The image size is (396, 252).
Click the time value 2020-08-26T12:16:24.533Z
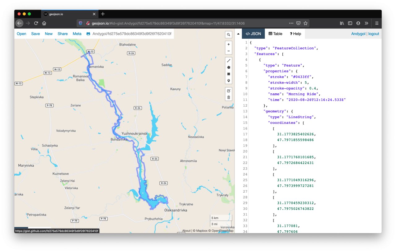[316, 100]
